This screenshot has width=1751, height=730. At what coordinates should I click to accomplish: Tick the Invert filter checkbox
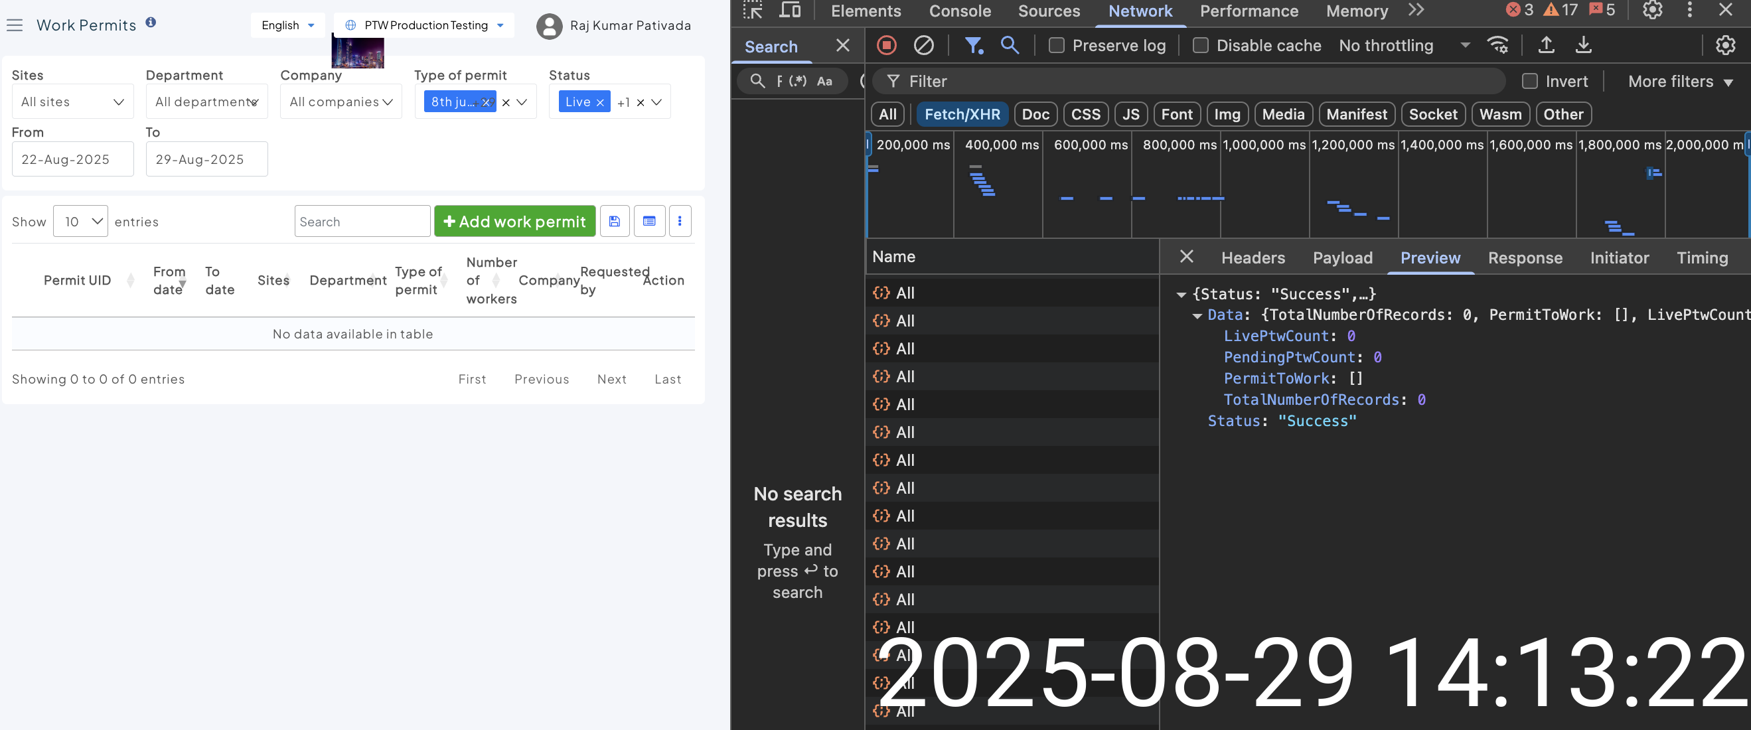click(1529, 82)
